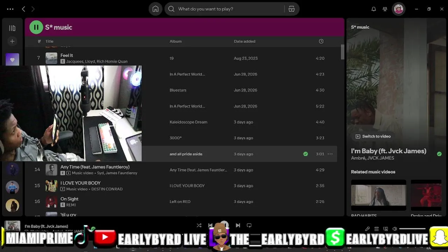Viewport: 448px width, 252px height.
Task: Skip to the next track
Action: 238,225
